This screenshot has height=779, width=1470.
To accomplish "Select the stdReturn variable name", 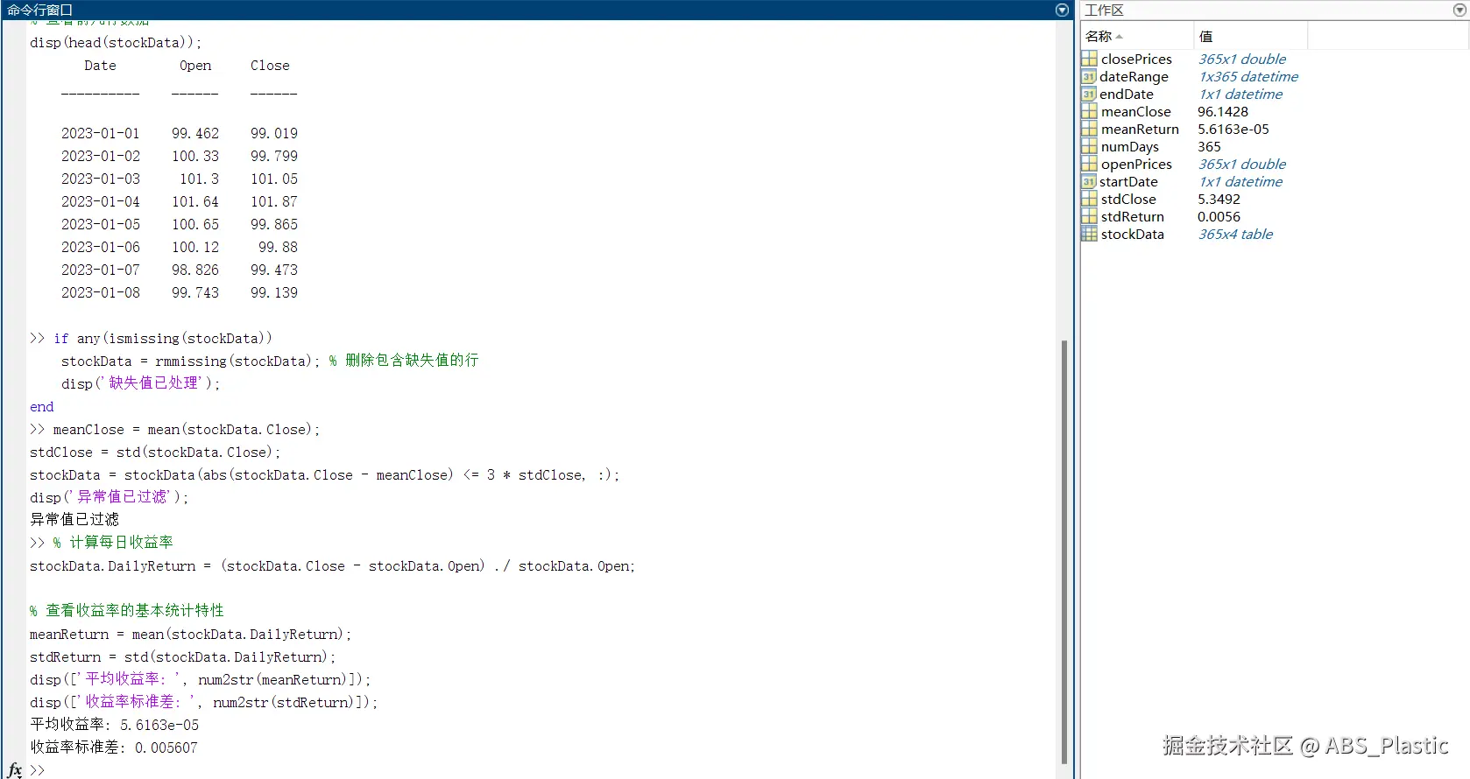I will point(1132,216).
